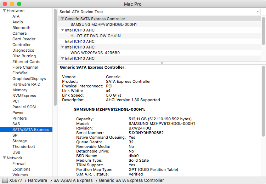This screenshot has height=184, width=266.
Task: Click X5677 in the path bar
Action: coord(16,180)
